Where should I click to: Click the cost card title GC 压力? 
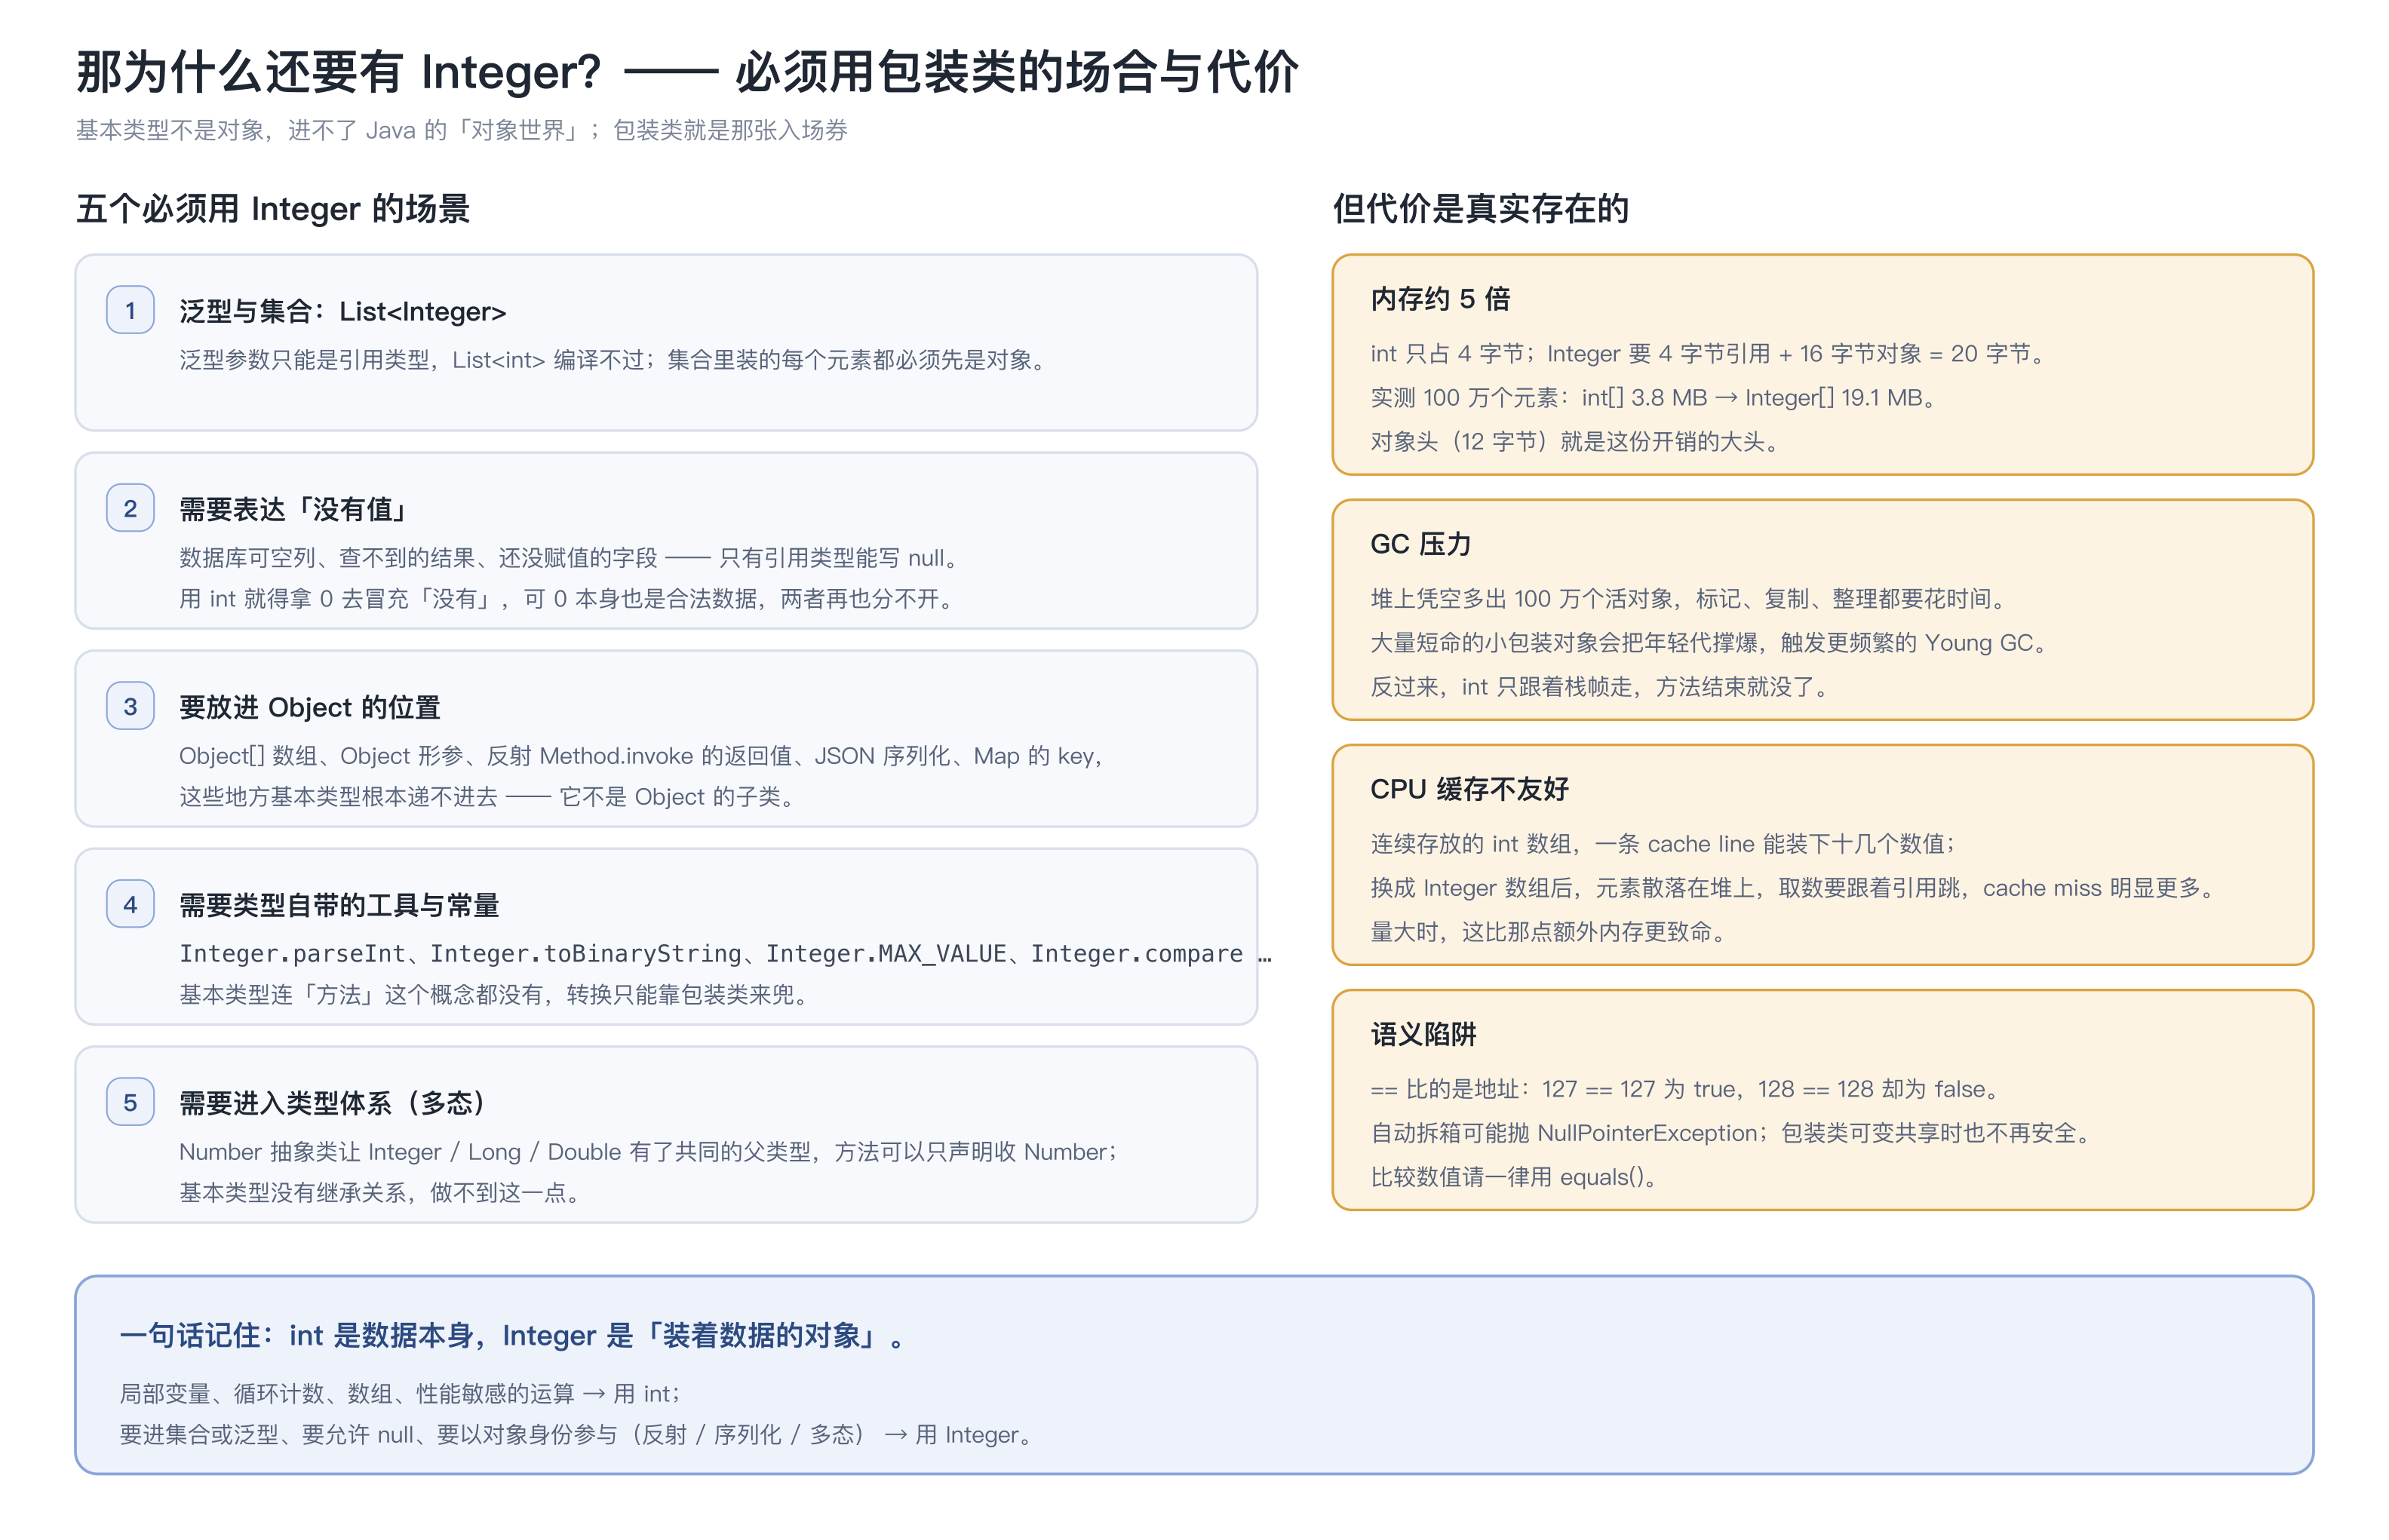point(1420,543)
